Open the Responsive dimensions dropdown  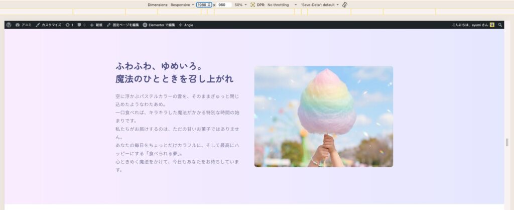coord(182,5)
